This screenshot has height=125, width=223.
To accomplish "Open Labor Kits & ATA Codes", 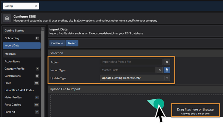I will coord(22,90).
